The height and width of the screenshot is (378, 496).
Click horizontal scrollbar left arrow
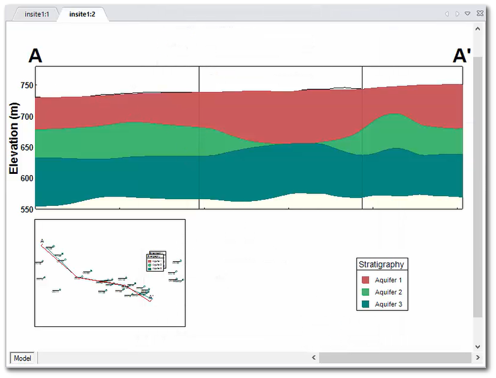point(314,358)
